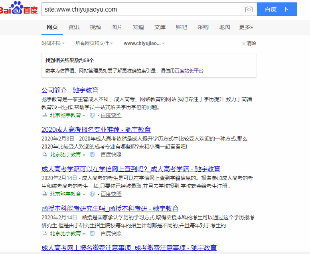310x254 pixels.
Task: Open the www.chiyujiao... site filter dropdown
Action: click(x=144, y=43)
